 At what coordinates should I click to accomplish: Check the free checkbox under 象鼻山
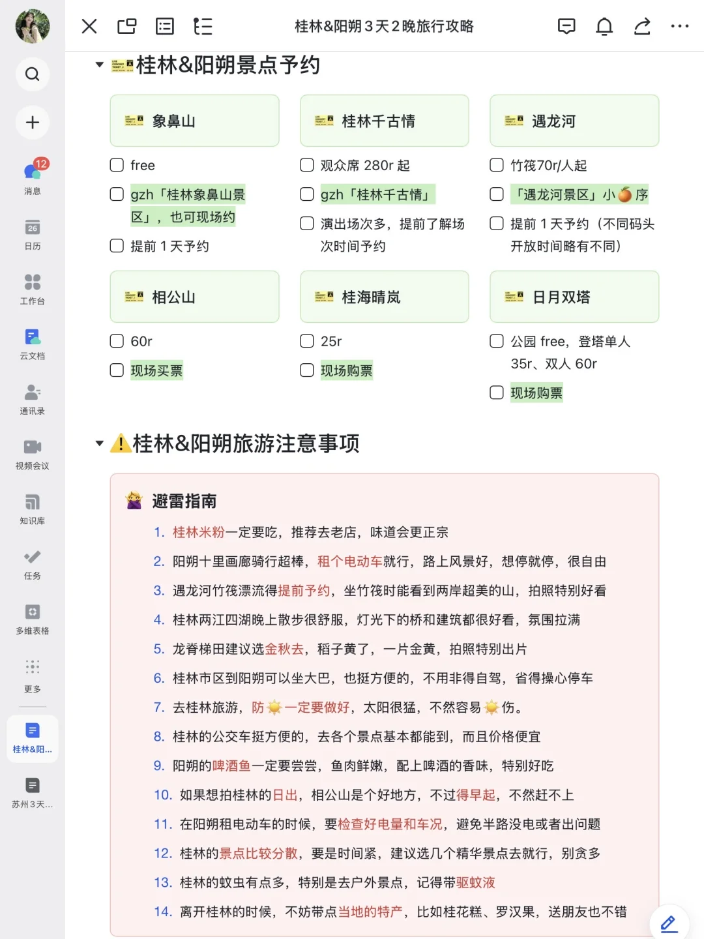117,165
